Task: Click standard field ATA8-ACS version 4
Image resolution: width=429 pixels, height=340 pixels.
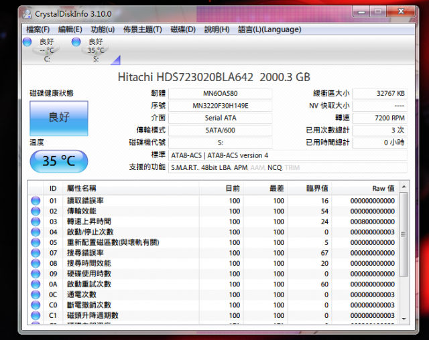Action: tap(288, 155)
